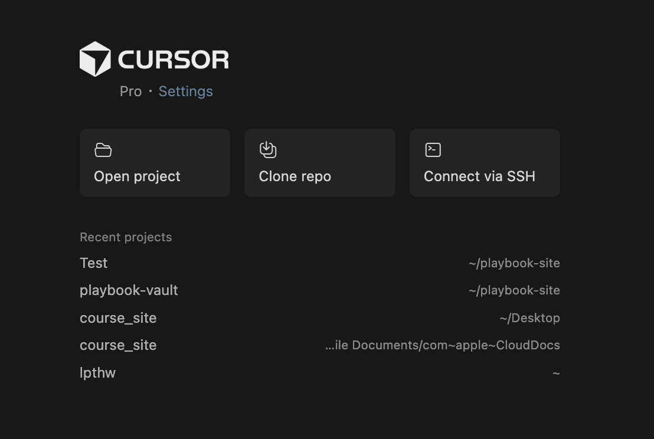654x439 pixels.
Task: Click the download icon on Clone repo
Action: (268, 150)
